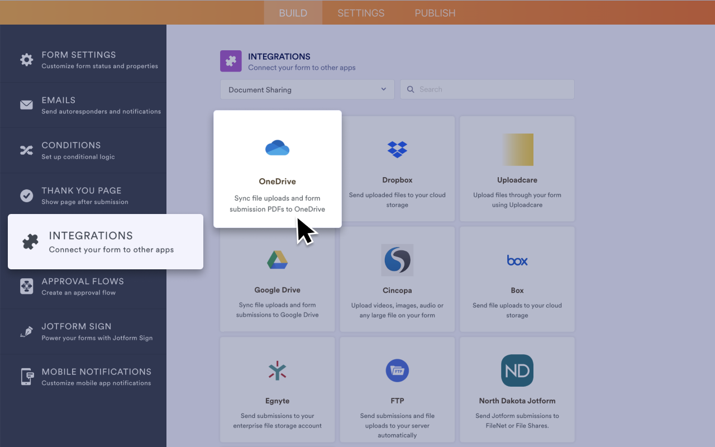
Task: Select the Box integration icon
Action: 517,260
